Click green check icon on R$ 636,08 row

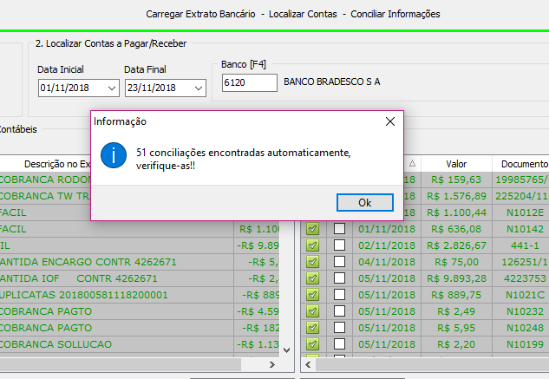coord(313,229)
